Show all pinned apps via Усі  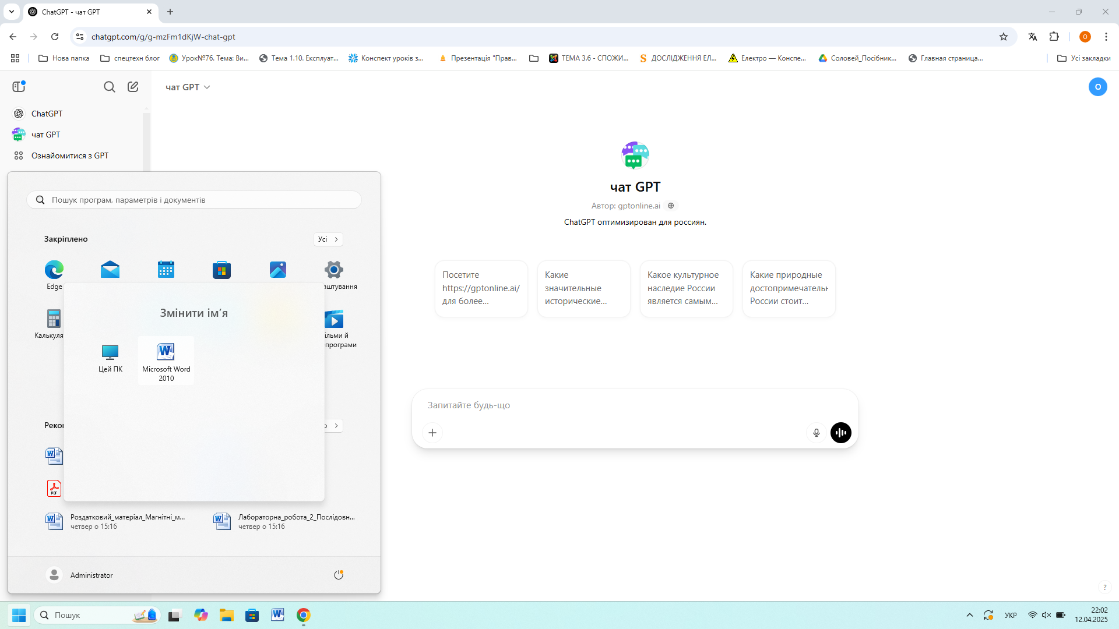(x=328, y=239)
